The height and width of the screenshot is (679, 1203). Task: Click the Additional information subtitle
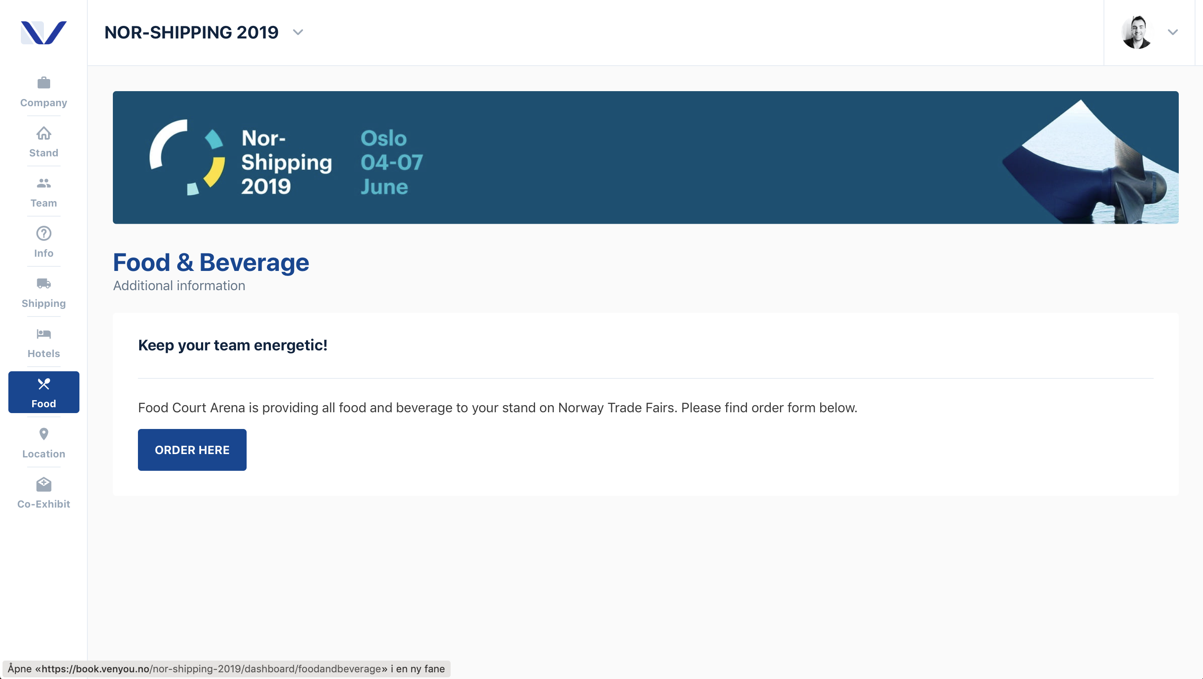179,285
